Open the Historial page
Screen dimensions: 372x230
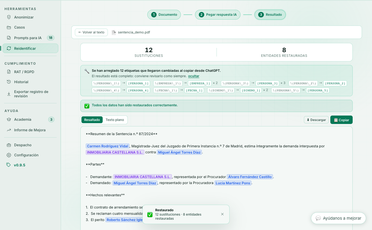coord(30,82)
